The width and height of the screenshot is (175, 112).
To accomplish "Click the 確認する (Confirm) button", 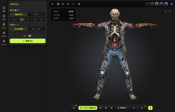I will (x=28, y=41).
